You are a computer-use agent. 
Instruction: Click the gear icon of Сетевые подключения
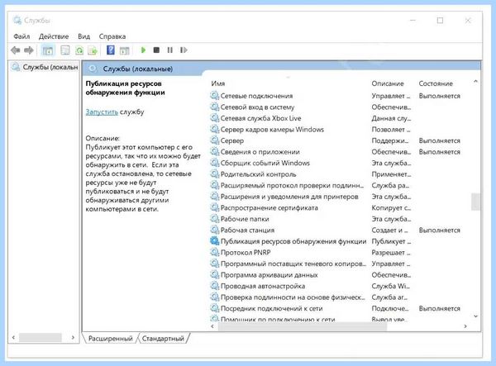[214, 96]
